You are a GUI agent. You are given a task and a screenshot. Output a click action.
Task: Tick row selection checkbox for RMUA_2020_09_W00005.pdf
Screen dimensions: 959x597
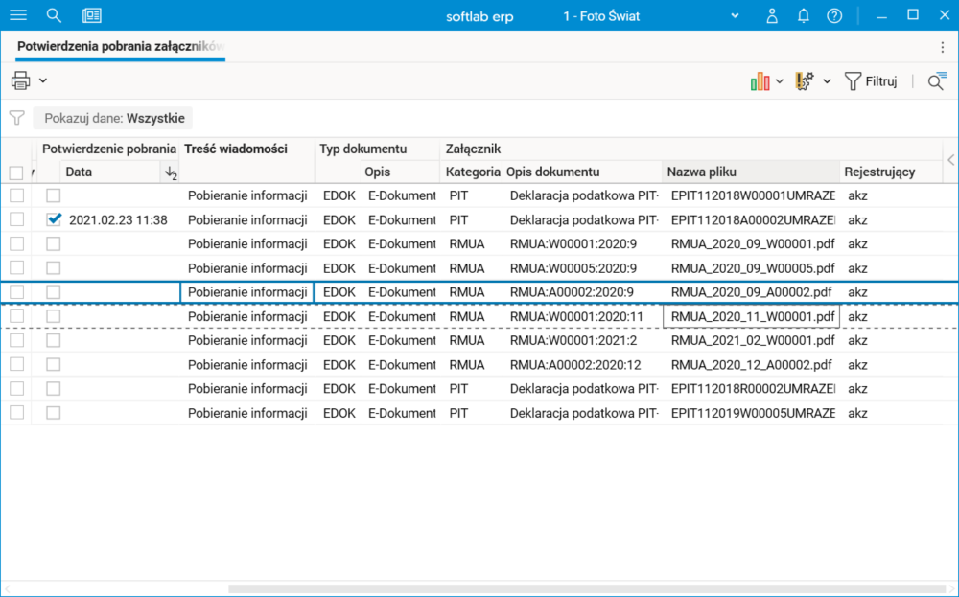[x=16, y=267]
